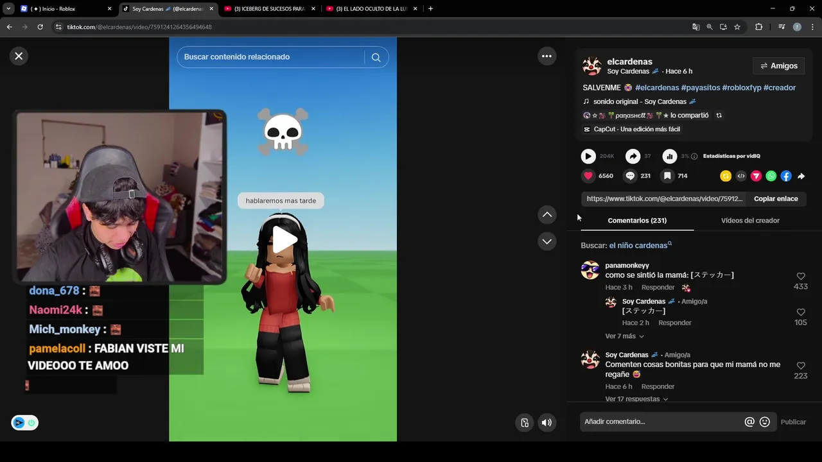Like the Comenten cosas bonitas comment heart
This screenshot has height=462, width=822.
(x=801, y=366)
